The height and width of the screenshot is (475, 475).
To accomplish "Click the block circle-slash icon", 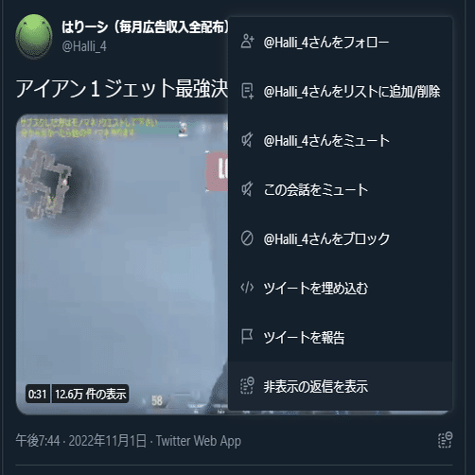I will click(x=247, y=238).
